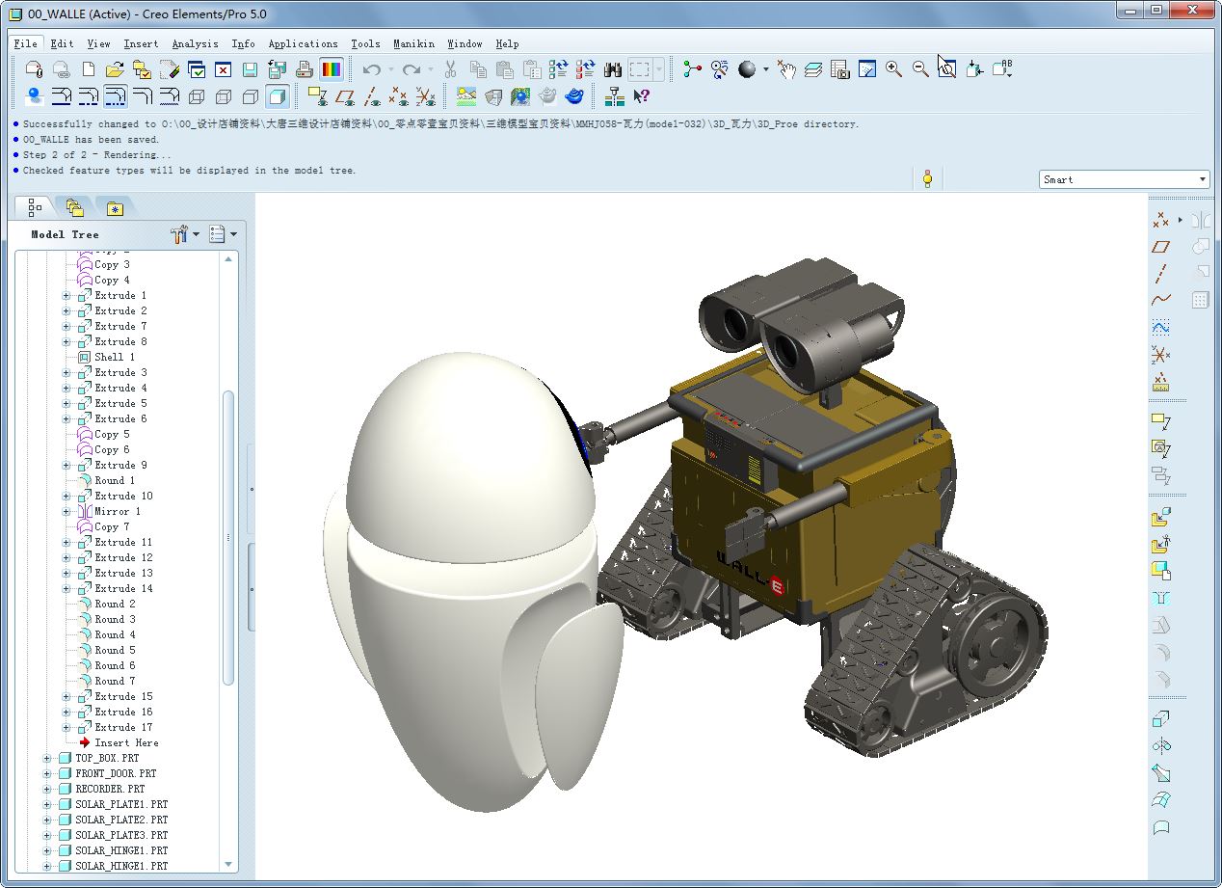This screenshot has width=1222, height=888.
Task: Search the model with the binoculars Find icon
Action: (613, 69)
